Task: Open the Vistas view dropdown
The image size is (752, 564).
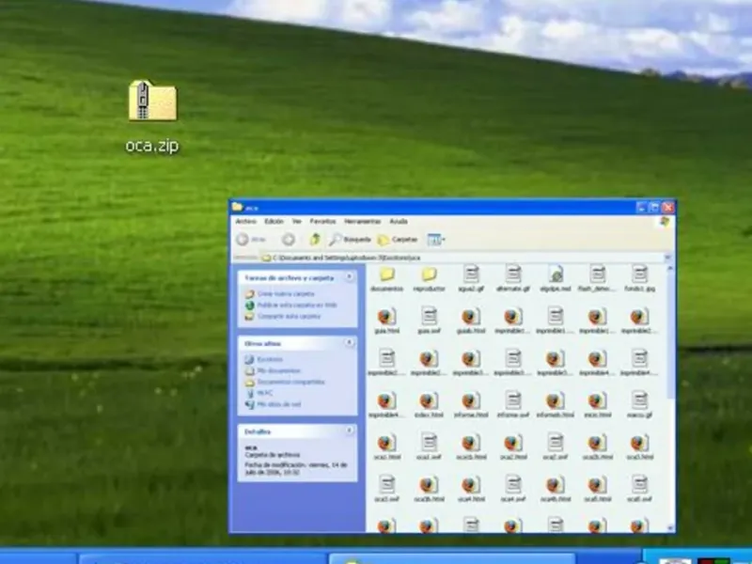Action: pyautogui.click(x=436, y=240)
